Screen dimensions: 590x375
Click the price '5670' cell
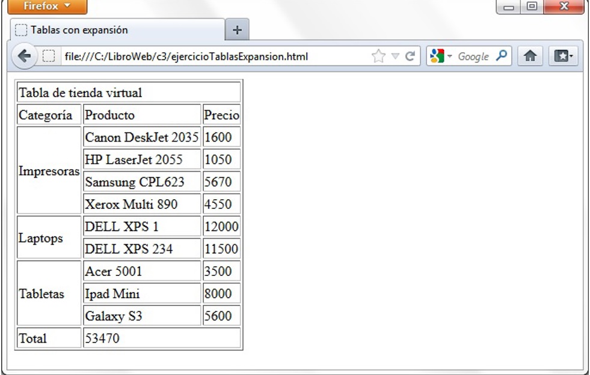[222, 182]
